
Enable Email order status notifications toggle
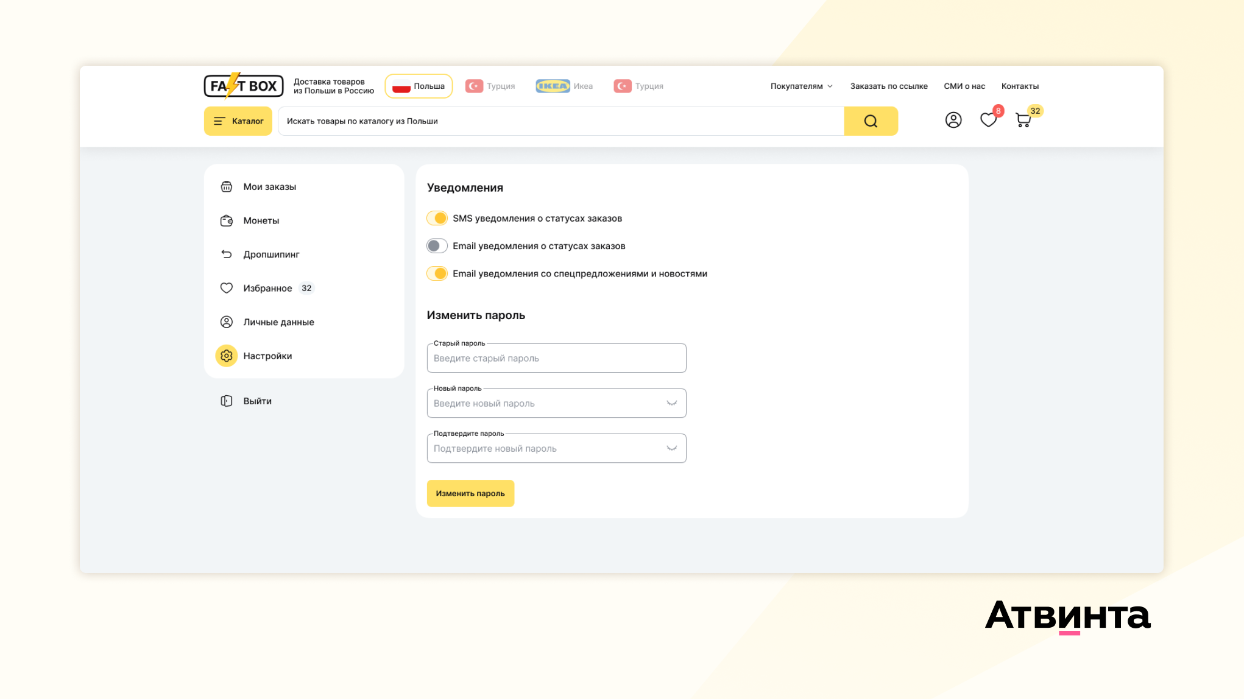tap(437, 246)
